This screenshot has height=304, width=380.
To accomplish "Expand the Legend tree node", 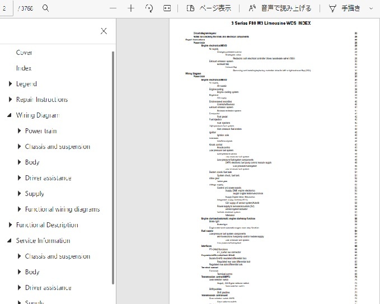I will 10,84.
